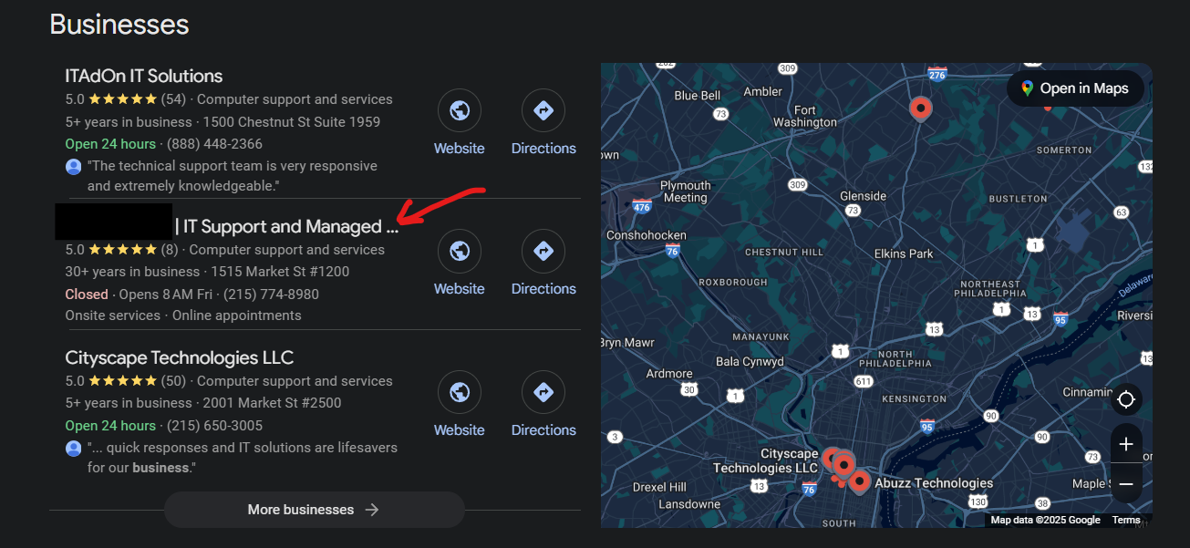Click Open in Maps button
Viewport: 1190px width, 548px height.
1075,88
